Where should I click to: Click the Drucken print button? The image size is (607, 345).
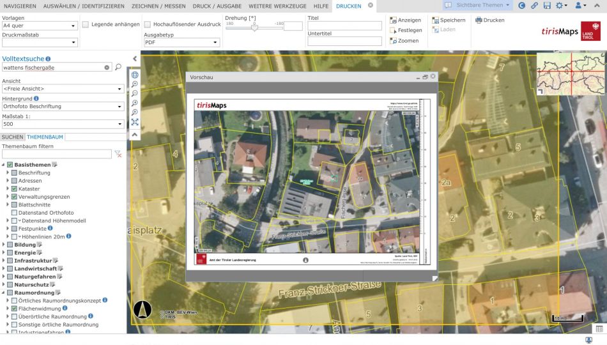tap(489, 20)
